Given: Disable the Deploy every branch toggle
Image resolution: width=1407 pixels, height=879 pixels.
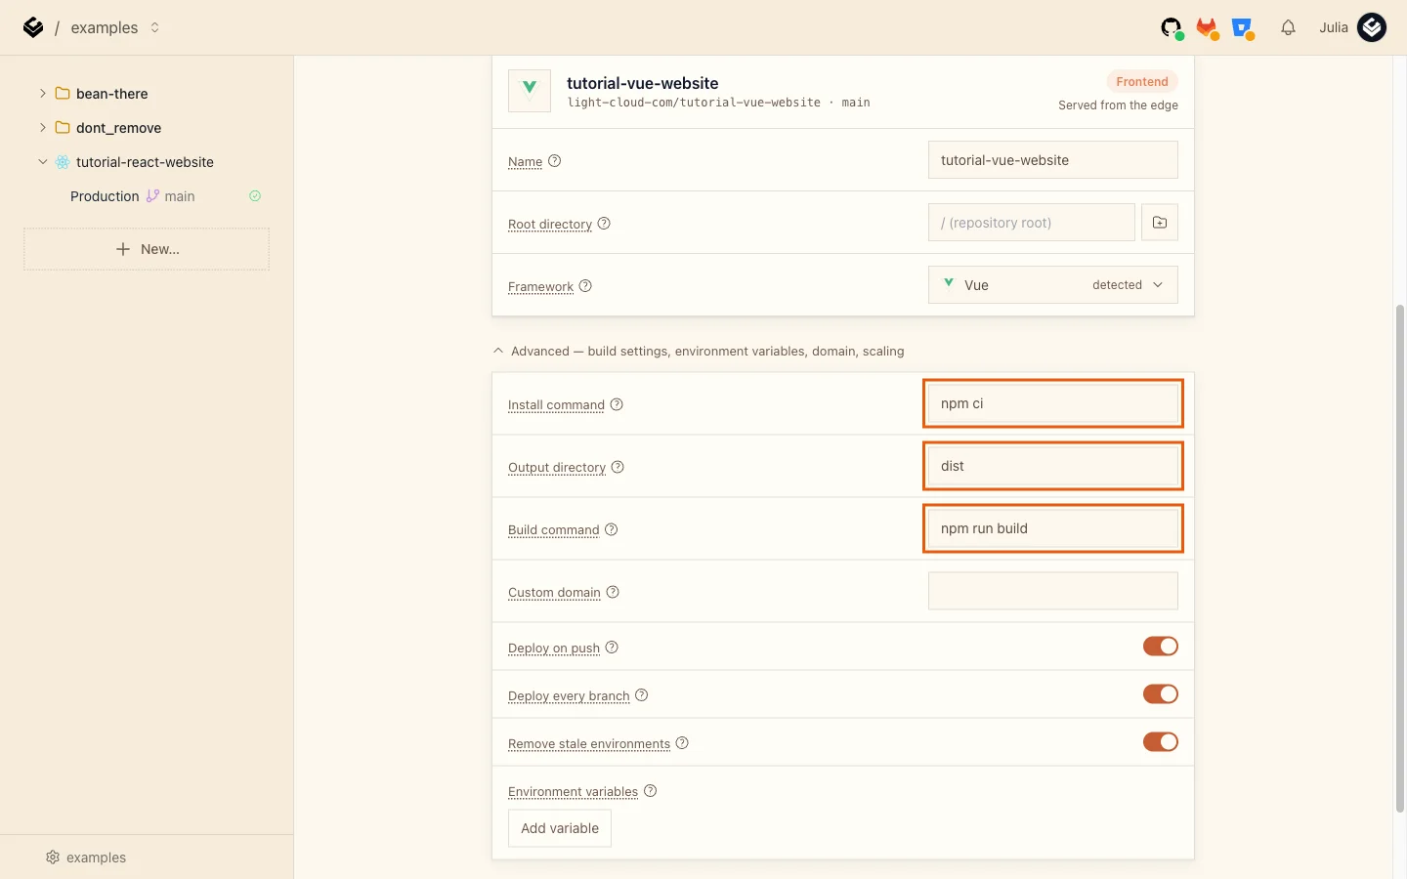Looking at the screenshot, I should tap(1161, 694).
